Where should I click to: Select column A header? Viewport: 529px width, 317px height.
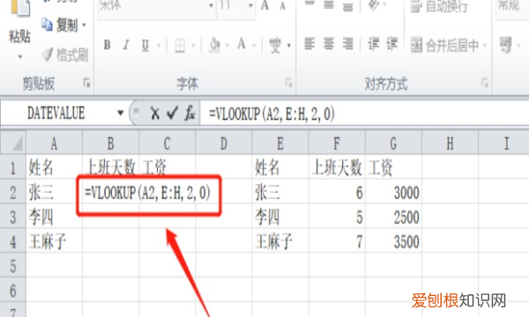54,144
